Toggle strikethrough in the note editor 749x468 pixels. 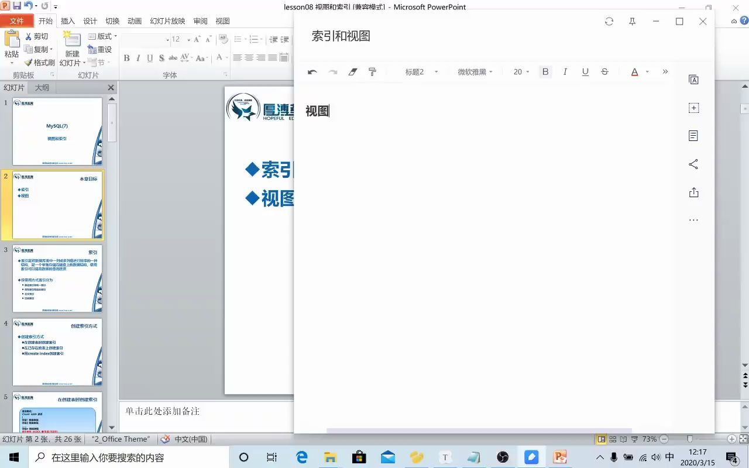click(605, 72)
